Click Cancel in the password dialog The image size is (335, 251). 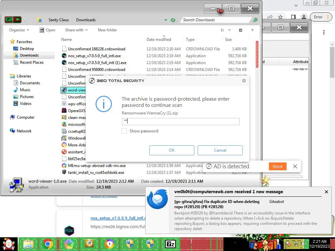(220, 150)
